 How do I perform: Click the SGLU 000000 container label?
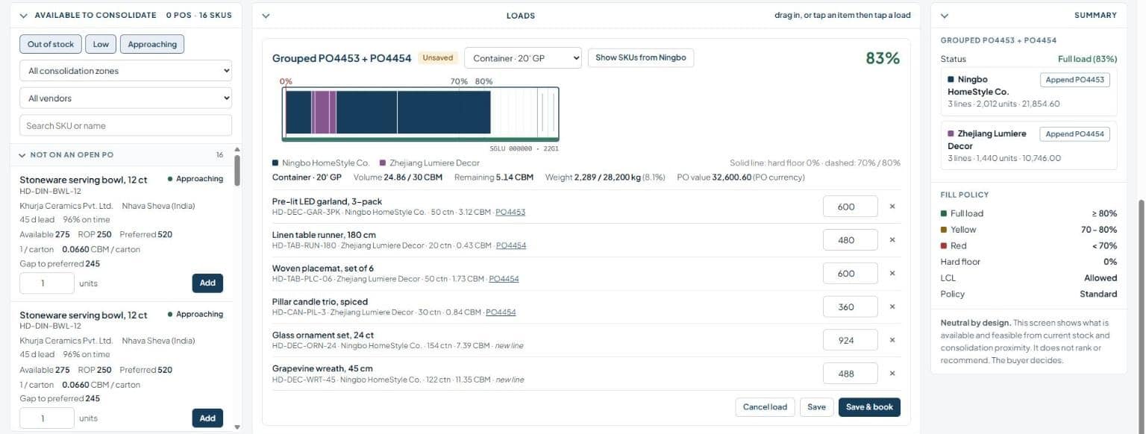coord(524,148)
